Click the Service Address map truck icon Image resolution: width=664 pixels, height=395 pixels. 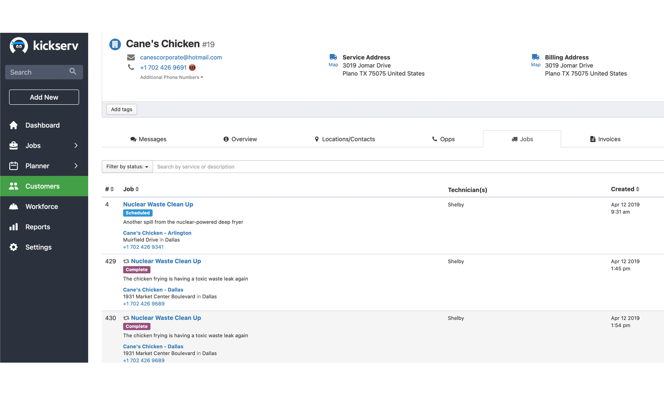pyautogui.click(x=333, y=57)
